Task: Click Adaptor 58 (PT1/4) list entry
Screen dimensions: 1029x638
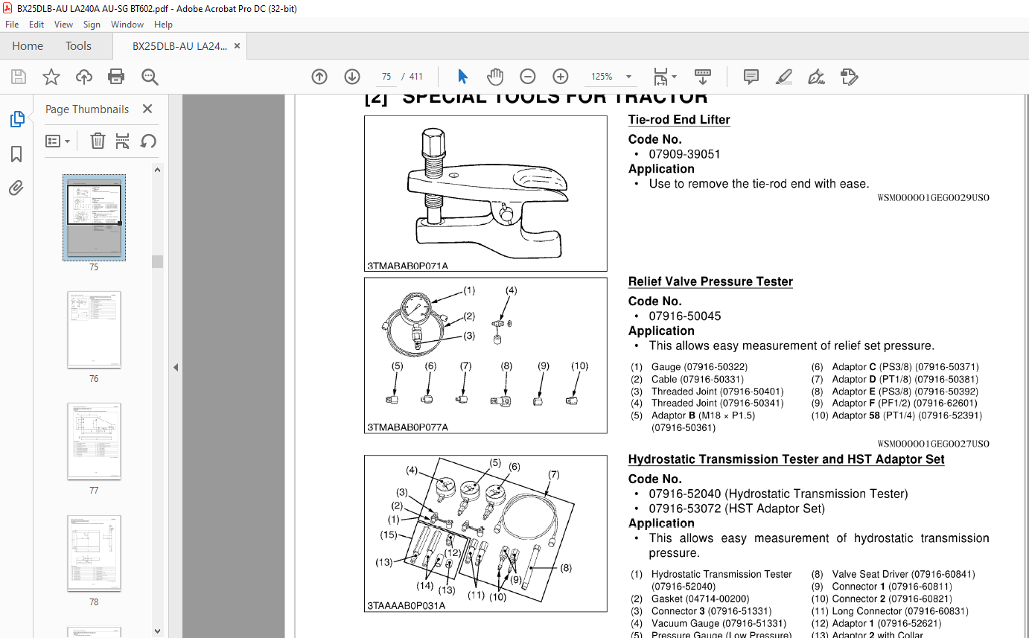Action: pyautogui.click(x=907, y=415)
